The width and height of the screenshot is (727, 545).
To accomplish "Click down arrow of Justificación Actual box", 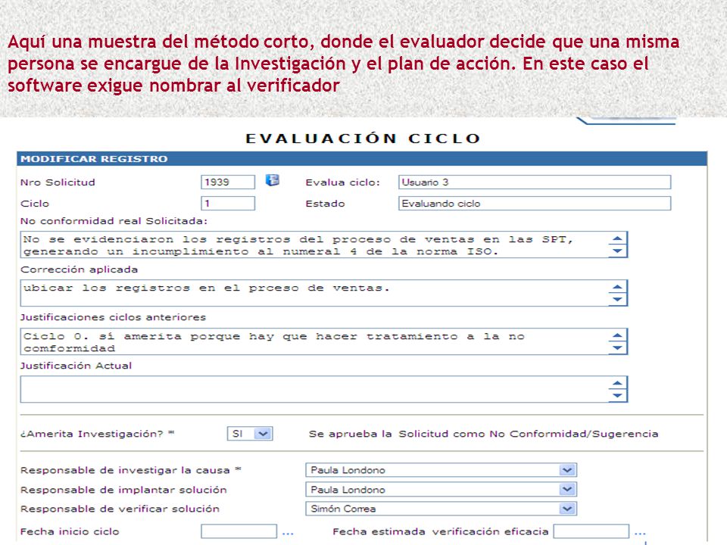I will click(x=617, y=395).
